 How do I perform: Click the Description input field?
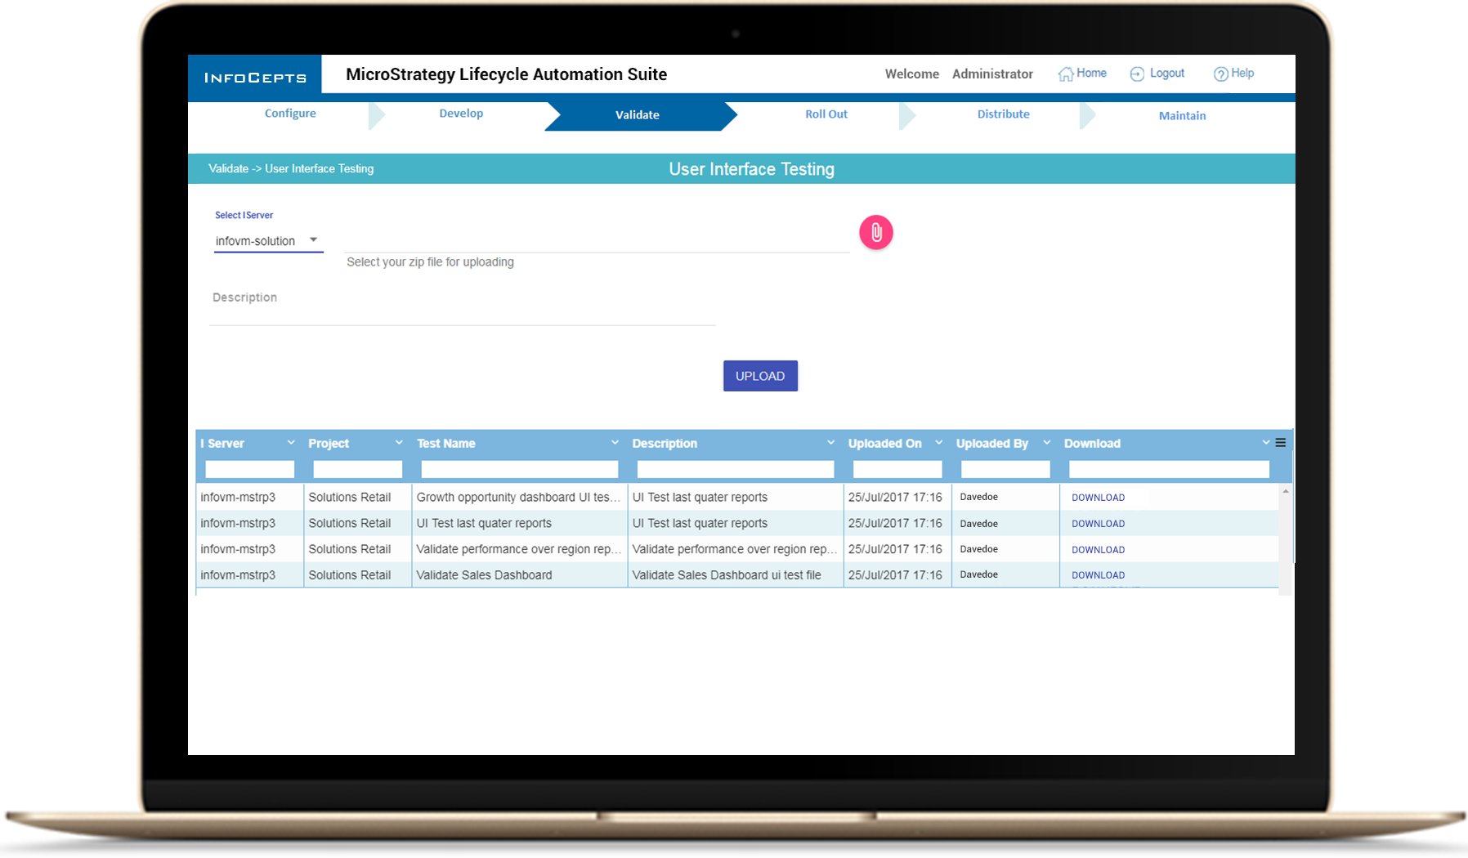[x=463, y=307]
